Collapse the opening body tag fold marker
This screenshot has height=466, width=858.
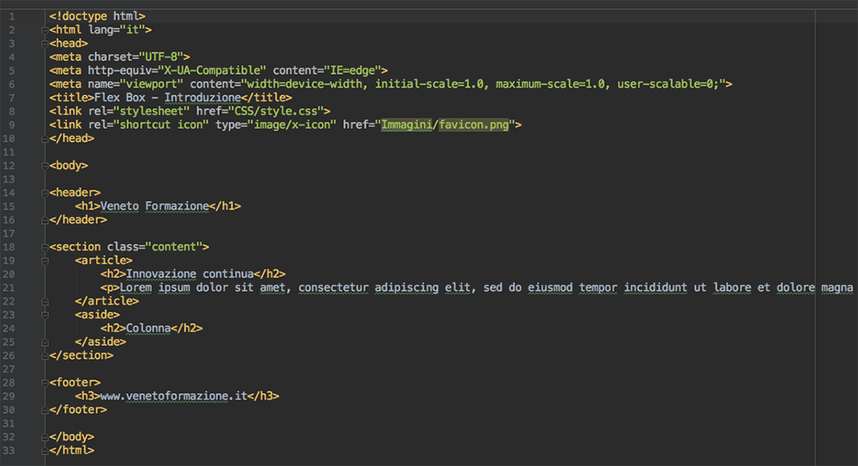[45, 166]
